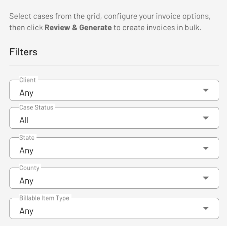Click the Case Status field label
The height and width of the screenshot is (226, 227).
click(36, 108)
